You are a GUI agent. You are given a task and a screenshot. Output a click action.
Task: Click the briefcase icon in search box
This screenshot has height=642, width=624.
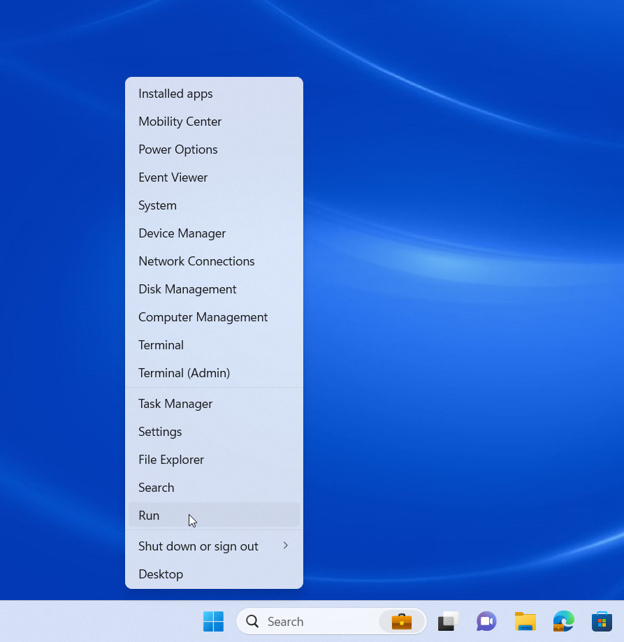point(402,621)
